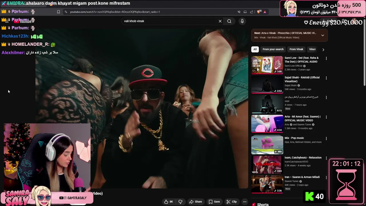Image resolution: width=366 pixels, height=206 pixels.
Task: Start voice search with microphone icon
Action: 242,21
